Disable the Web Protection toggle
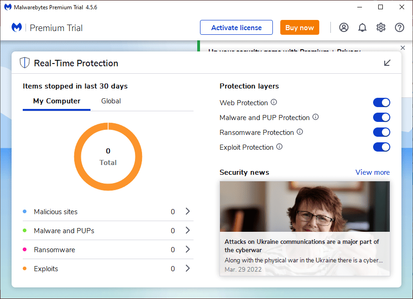 pyautogui.click(x=381, y=102)
